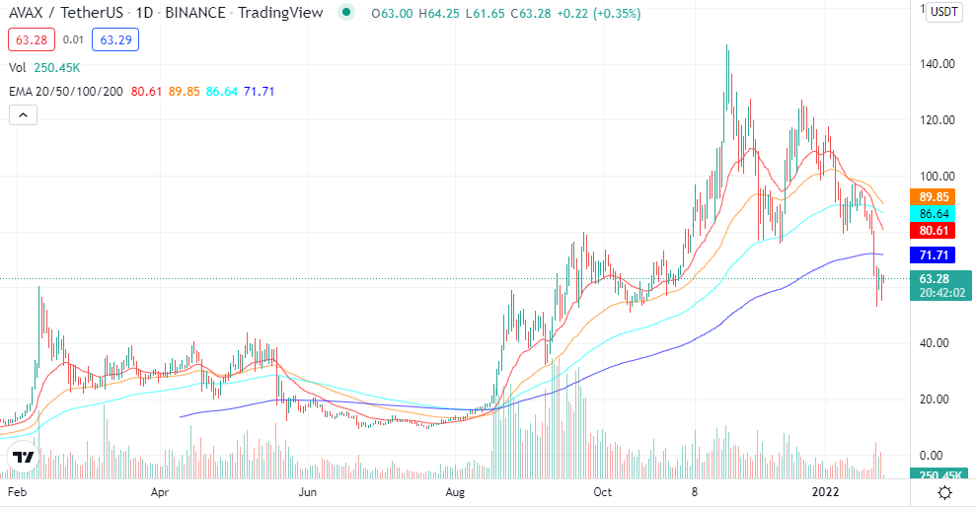
Task: Click the 2022 date axis label
Action: (825, 492)
